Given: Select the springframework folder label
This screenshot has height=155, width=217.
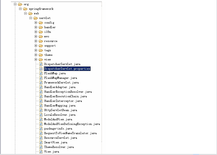Looking at the screenshot, I should tap(41, 9).
